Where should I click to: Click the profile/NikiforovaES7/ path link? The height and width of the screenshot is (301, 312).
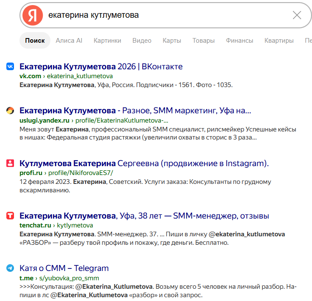[x=80, y=173]
